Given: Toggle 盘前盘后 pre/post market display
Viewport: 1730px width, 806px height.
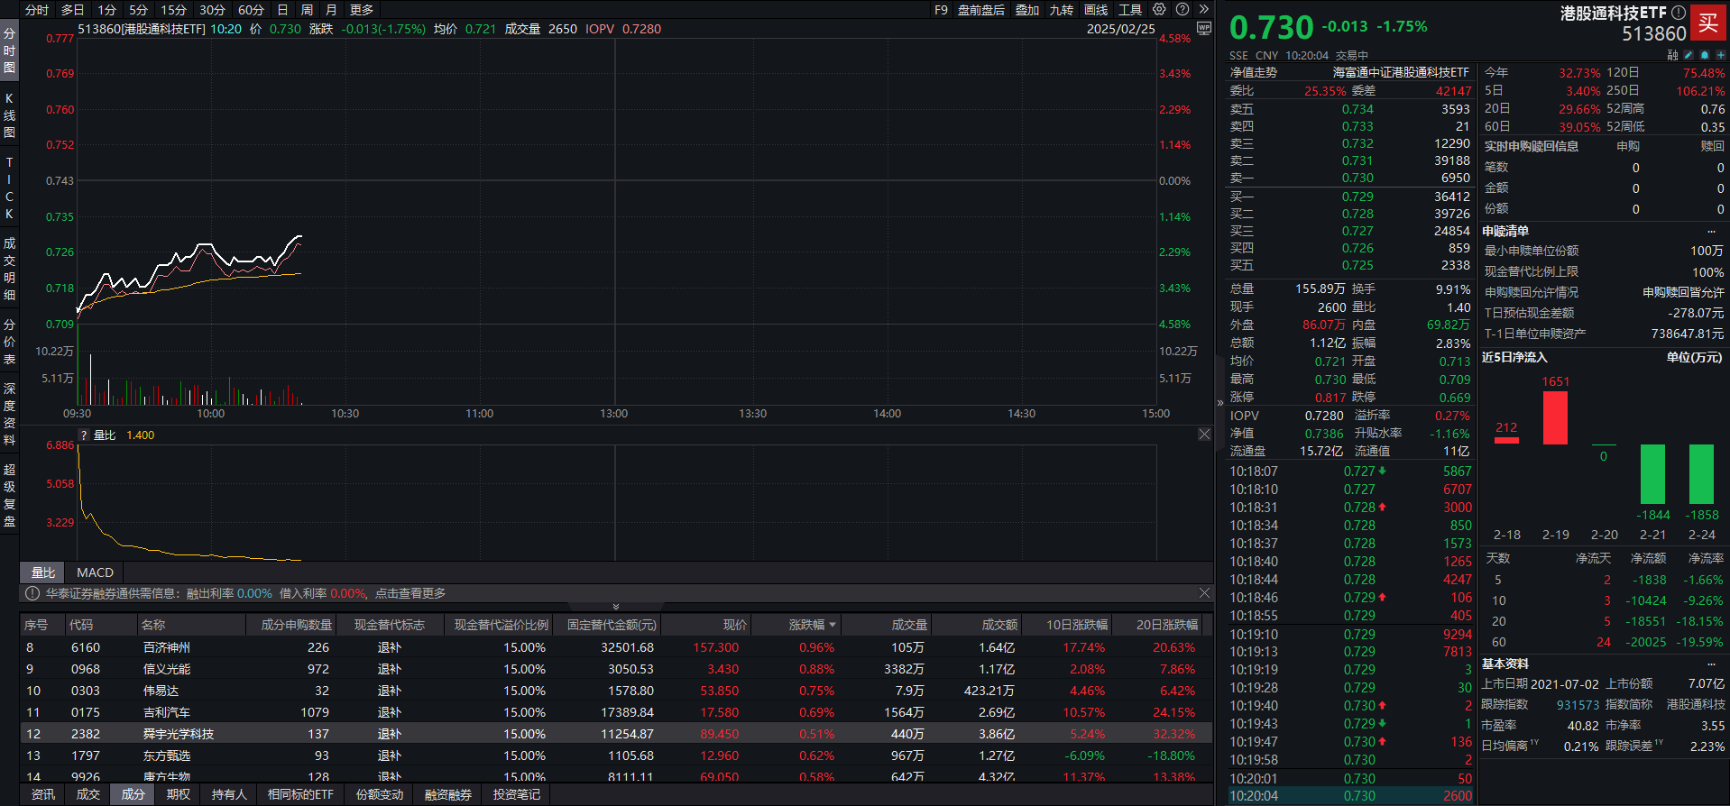Looking at the screenshot, I should (x=981, y=10).
